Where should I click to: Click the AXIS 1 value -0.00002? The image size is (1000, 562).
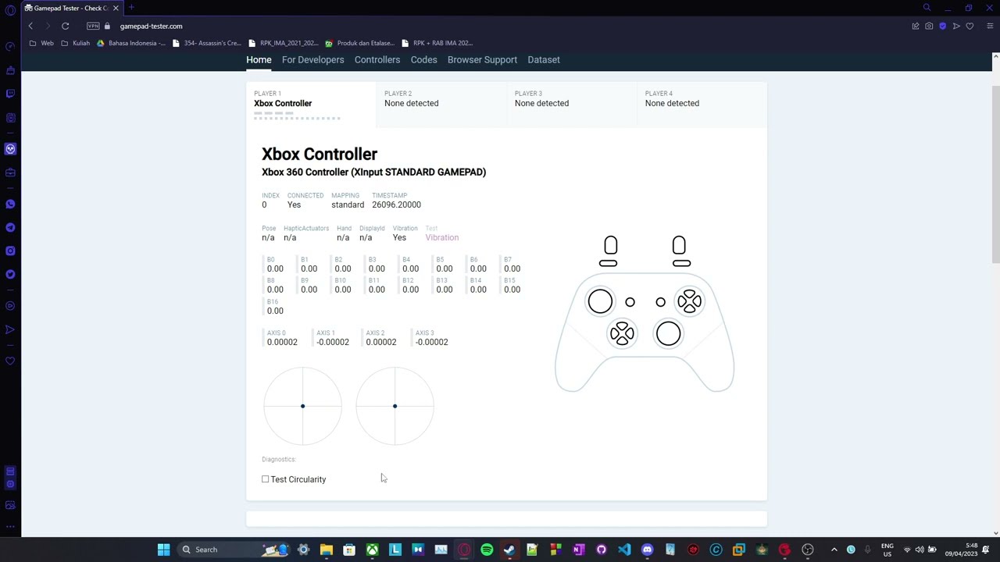pyautogui.click(x=333, y=342)
